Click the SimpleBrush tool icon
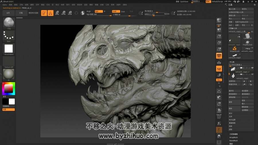Screen dimensions: 258x145 [234, 49]
